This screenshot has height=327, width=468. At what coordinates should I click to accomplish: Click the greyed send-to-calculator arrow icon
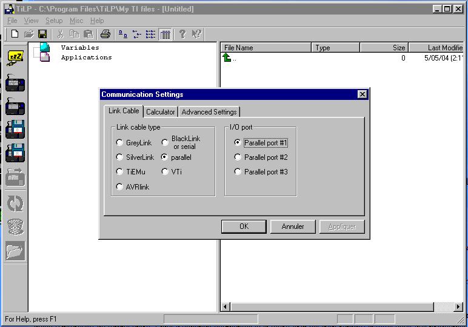click(x=15, y=177)
